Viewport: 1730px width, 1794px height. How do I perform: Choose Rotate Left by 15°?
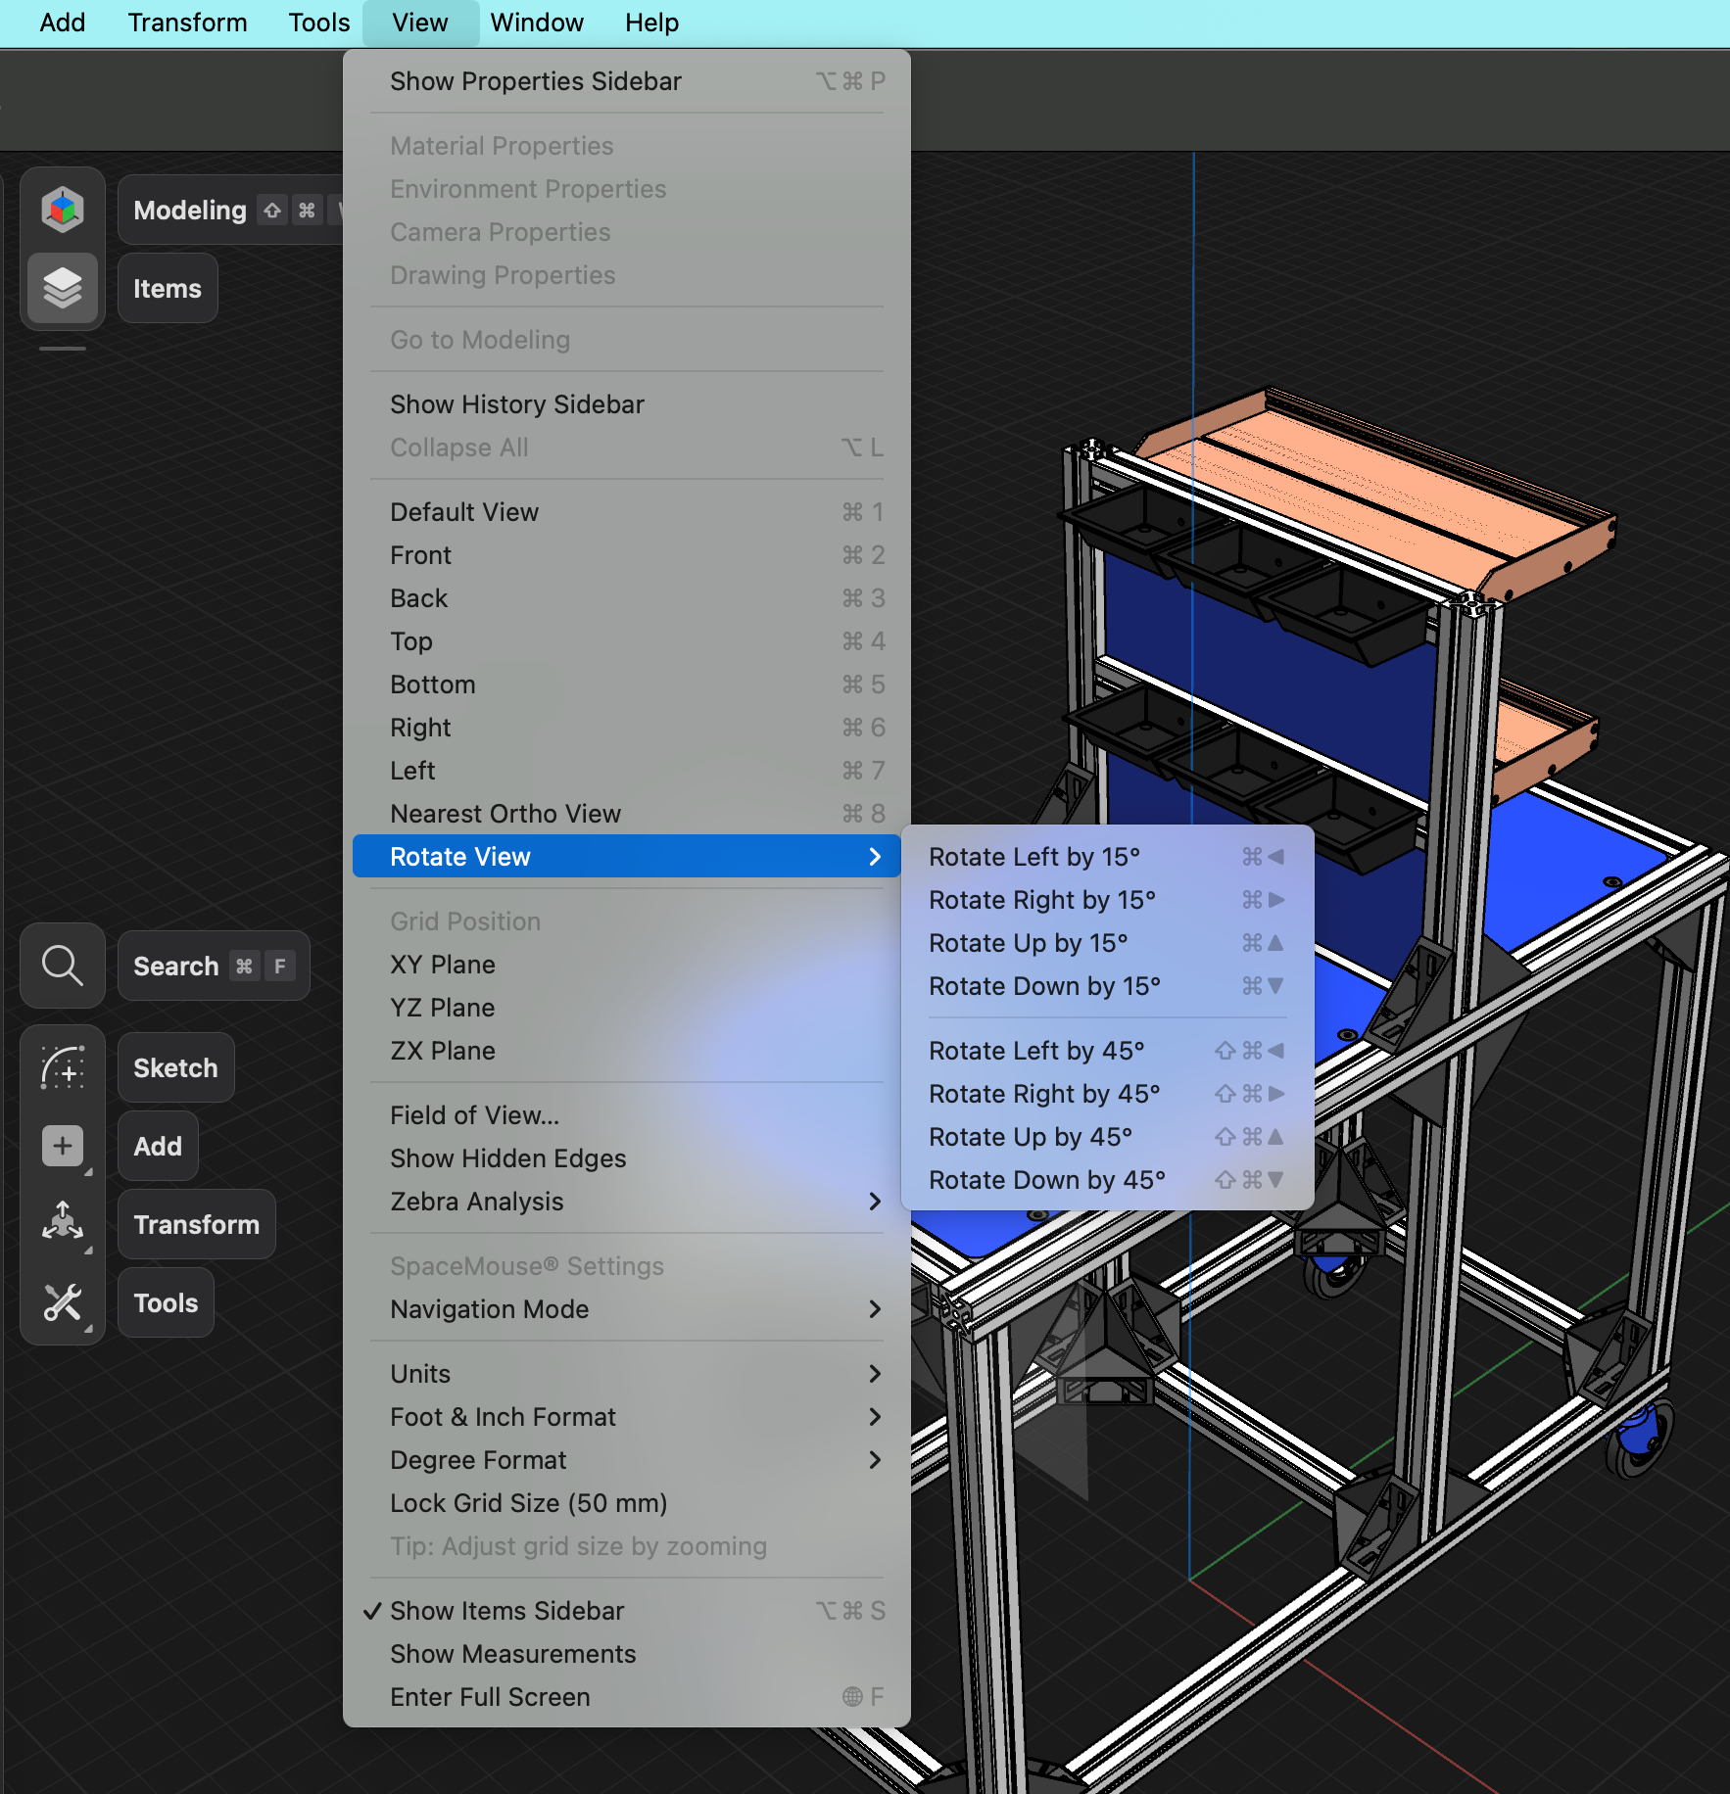(x=1107, y=857)
